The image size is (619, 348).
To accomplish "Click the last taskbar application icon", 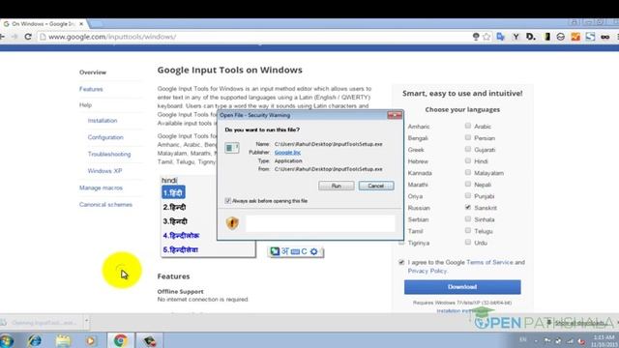I will click(149, 340).
